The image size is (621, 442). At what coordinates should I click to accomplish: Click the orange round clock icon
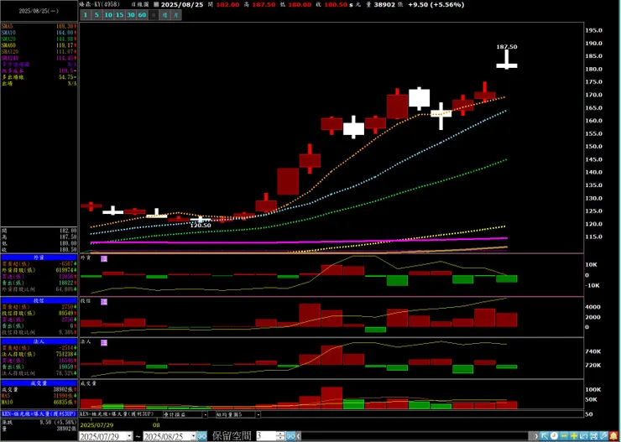[x=554, y=436]
